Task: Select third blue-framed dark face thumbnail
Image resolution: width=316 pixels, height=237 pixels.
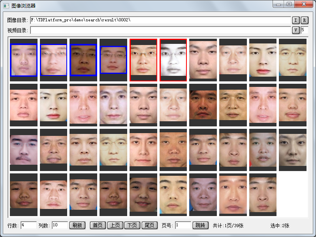Action: [x=83, y=60]
